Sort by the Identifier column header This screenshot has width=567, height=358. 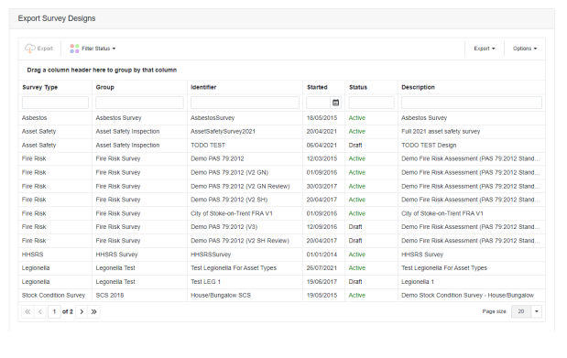click(x=203, y=87)
